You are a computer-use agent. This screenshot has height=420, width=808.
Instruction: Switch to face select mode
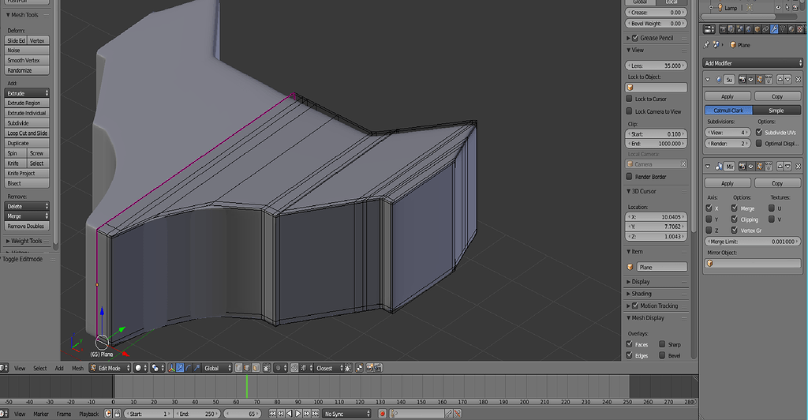[256, 368]
